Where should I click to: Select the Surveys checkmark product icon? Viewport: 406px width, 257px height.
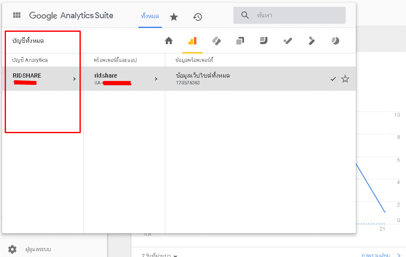(288, 41)
